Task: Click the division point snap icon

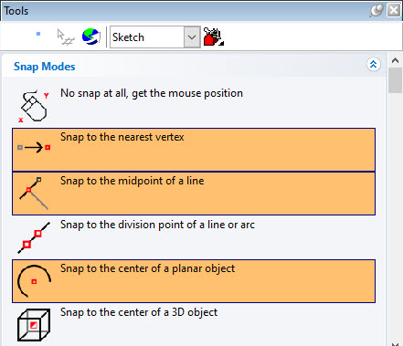Action: click(x=34, y=237)
